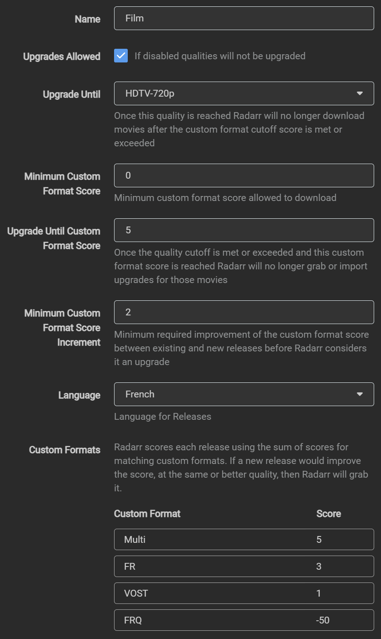Viewport: 381px width, 639px height.
Task: Focus the Minimum Custom Format Score field
Action: (x=244, y=175)
